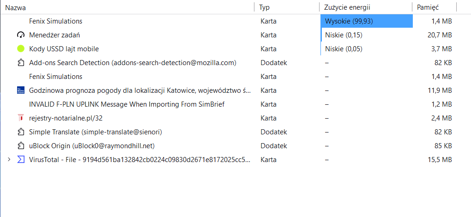The height and width of the screenshot is (217, 471).
Task: Expand the VirusTotal row arrow
Action: tap(9, 159)
